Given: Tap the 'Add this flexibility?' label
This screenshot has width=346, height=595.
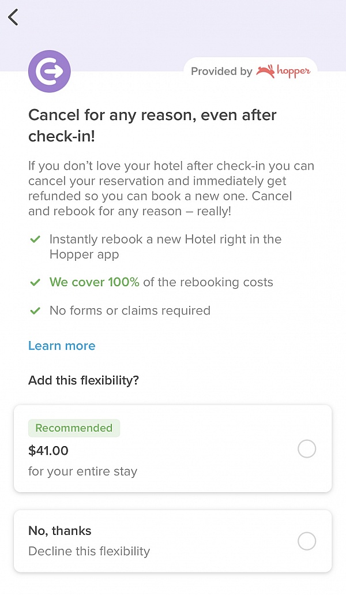Looking at the screenshot, I should [x=83, y=380].
